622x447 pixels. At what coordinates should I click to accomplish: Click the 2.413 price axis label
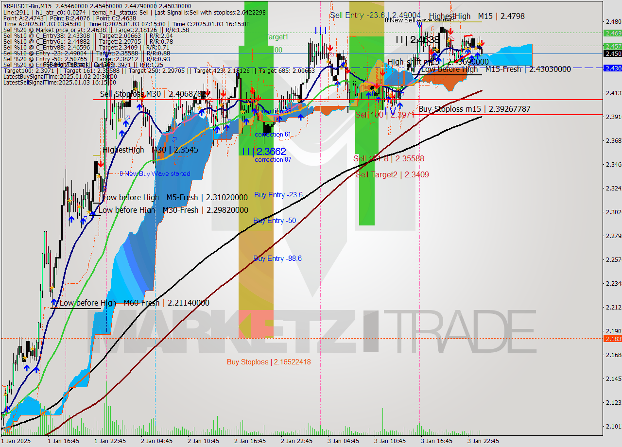pos(613,93)
